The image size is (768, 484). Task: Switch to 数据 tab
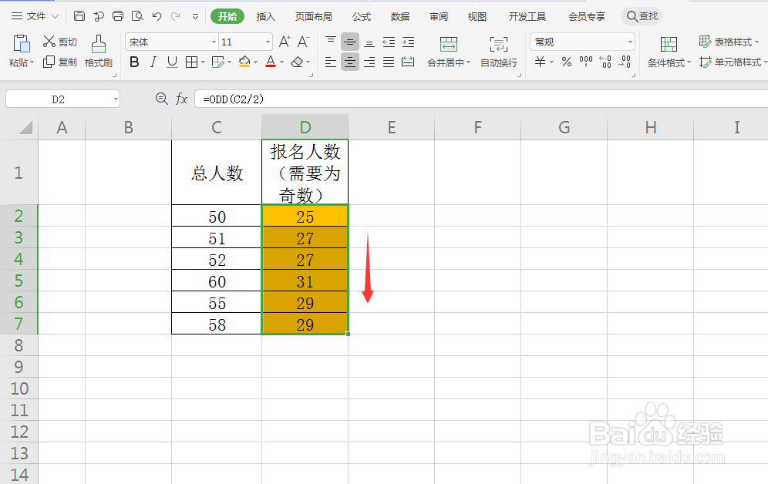pyautogui.click(x=400, y=17)
